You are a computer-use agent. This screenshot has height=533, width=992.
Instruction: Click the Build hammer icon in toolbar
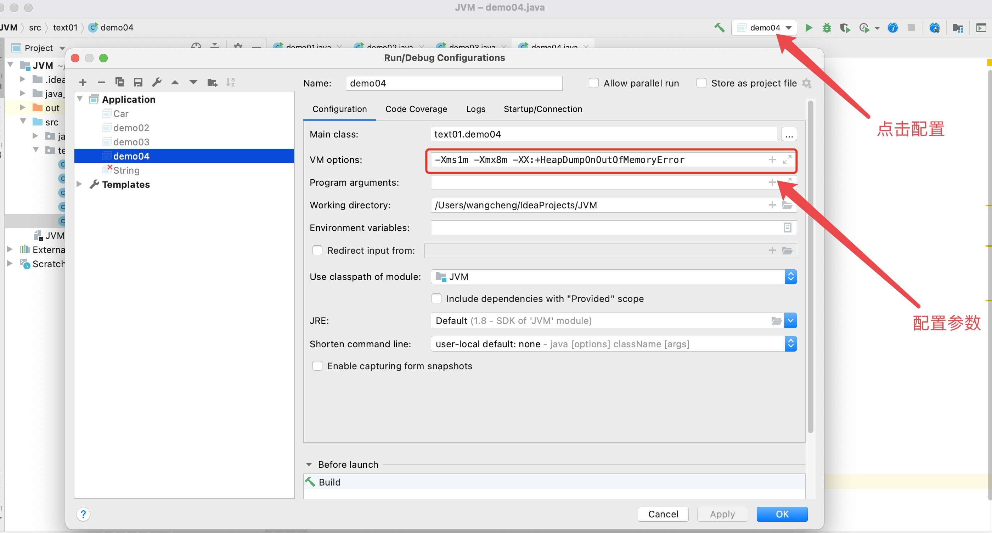(x=719, y=28)
